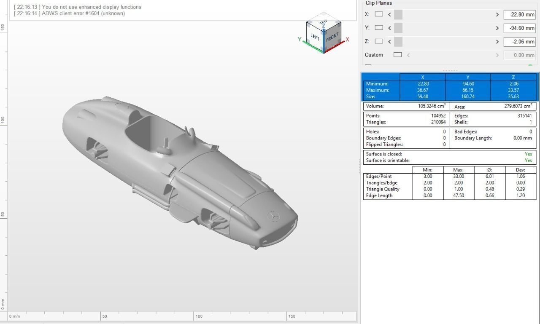Click the TOP face of the view cube

(324, 21)
